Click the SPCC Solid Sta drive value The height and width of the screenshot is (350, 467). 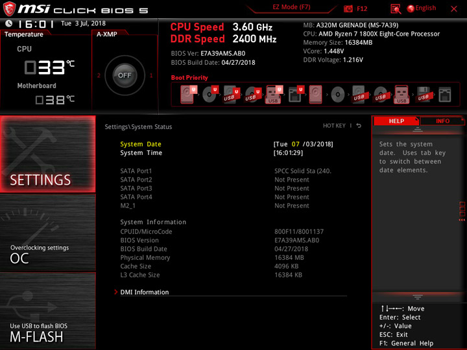coord(303,171)
